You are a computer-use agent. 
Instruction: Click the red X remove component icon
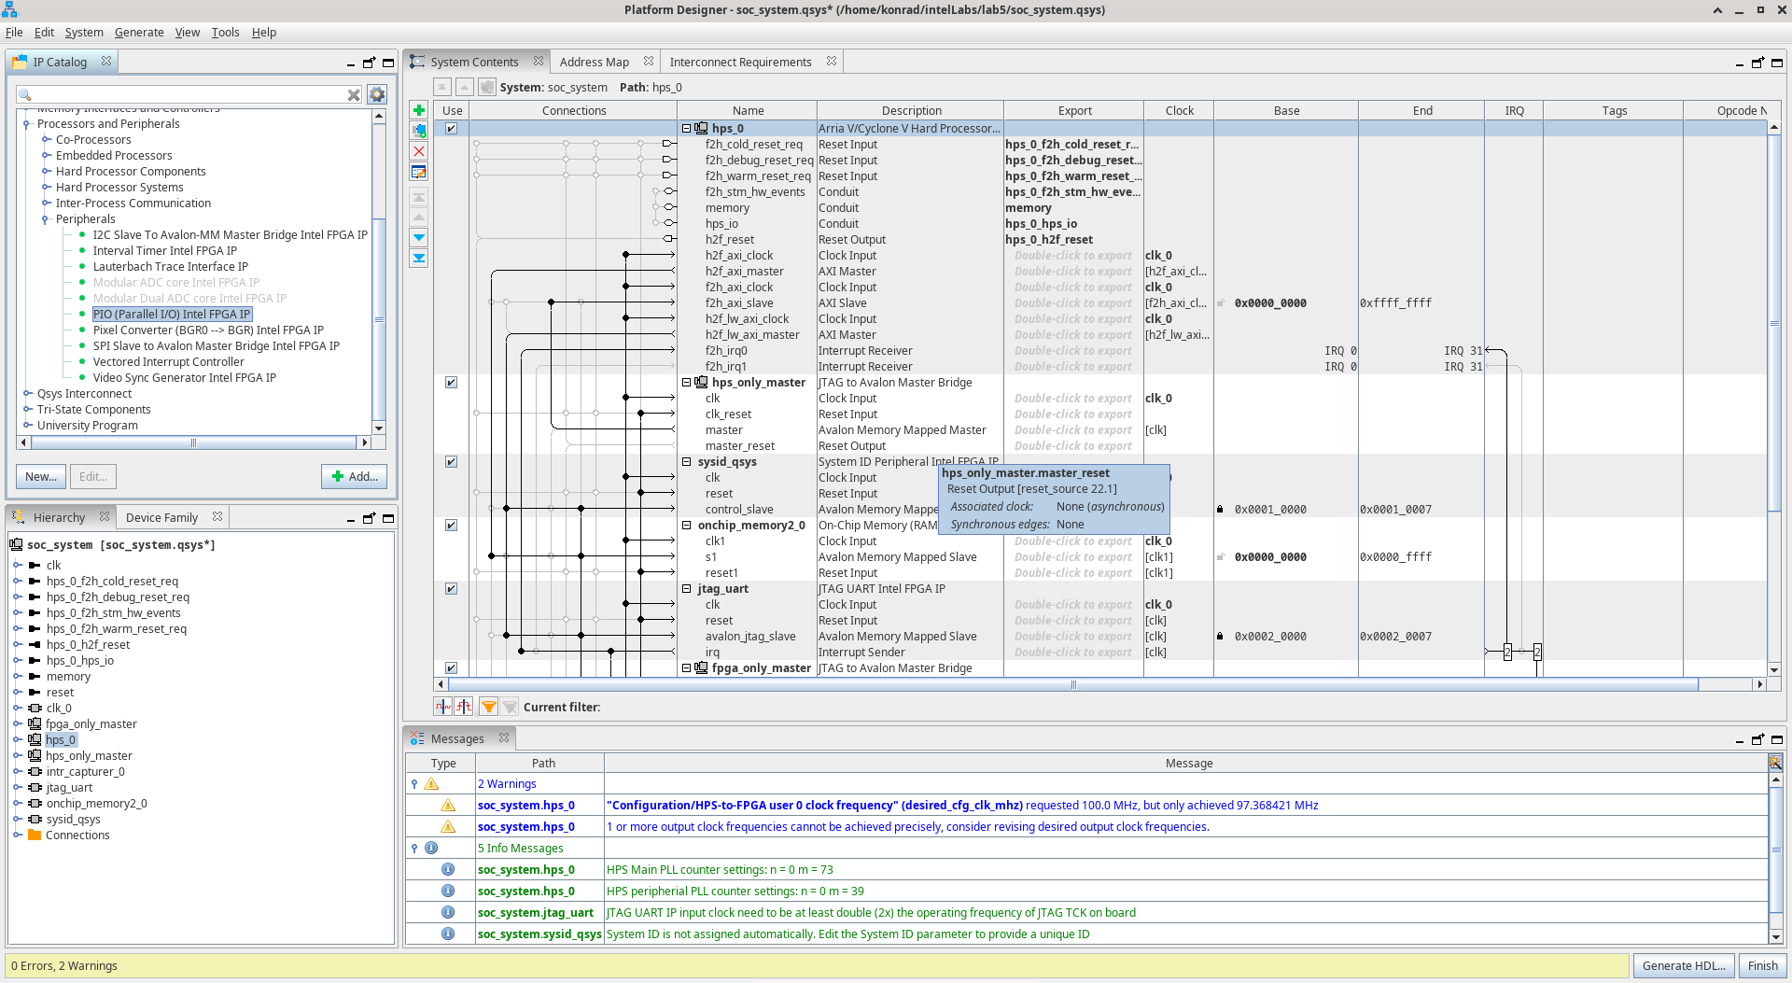coord(419,151)
